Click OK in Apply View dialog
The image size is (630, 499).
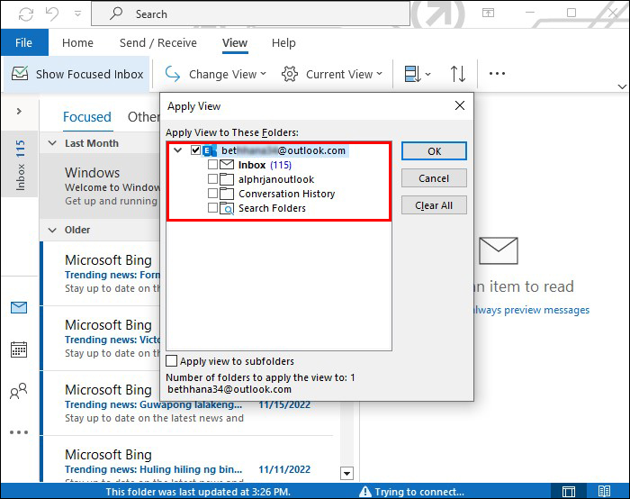pyautogui.click(x=434, y=150)
